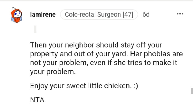193x111 pixels.
Task: Click the line starting 'not your problem'
Action: pyautogui.click(x=103, y=63)
